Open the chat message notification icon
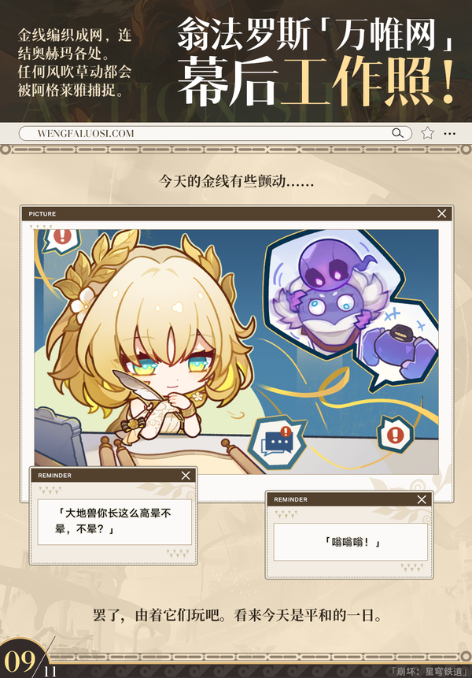 [x=277, y=443]
